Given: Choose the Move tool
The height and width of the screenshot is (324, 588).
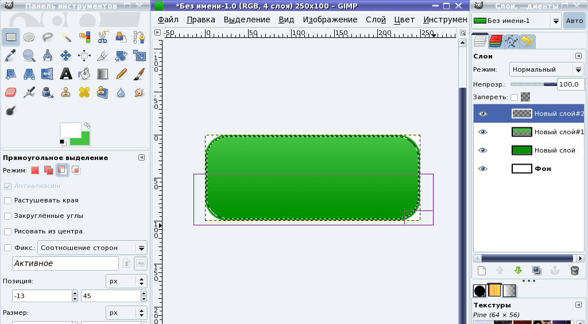Looking at the screenshot, I should click(66, 56).
